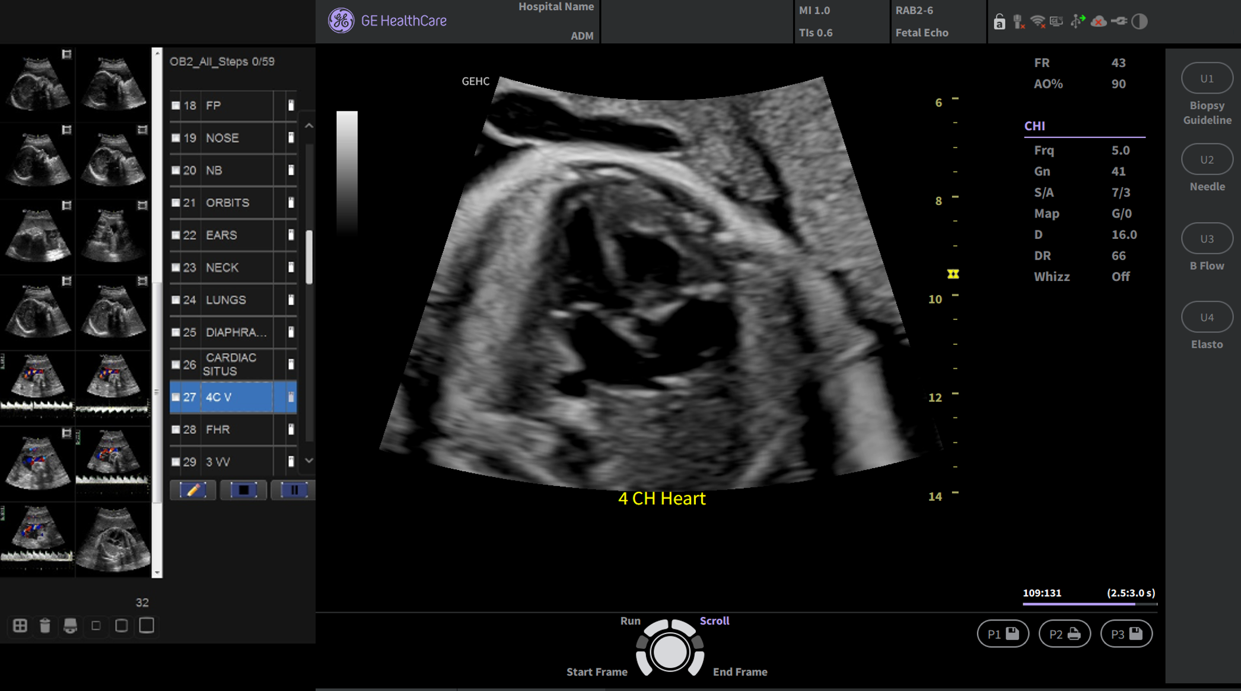This screenshot has width=1241, height=691.
Task: Click thumbnail panel scroll-down arrow
Action: [x=157, y=572]
